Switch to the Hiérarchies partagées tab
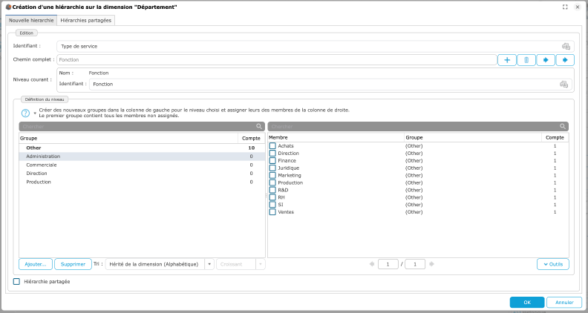 pyautogui.click(x=85, y=20)
